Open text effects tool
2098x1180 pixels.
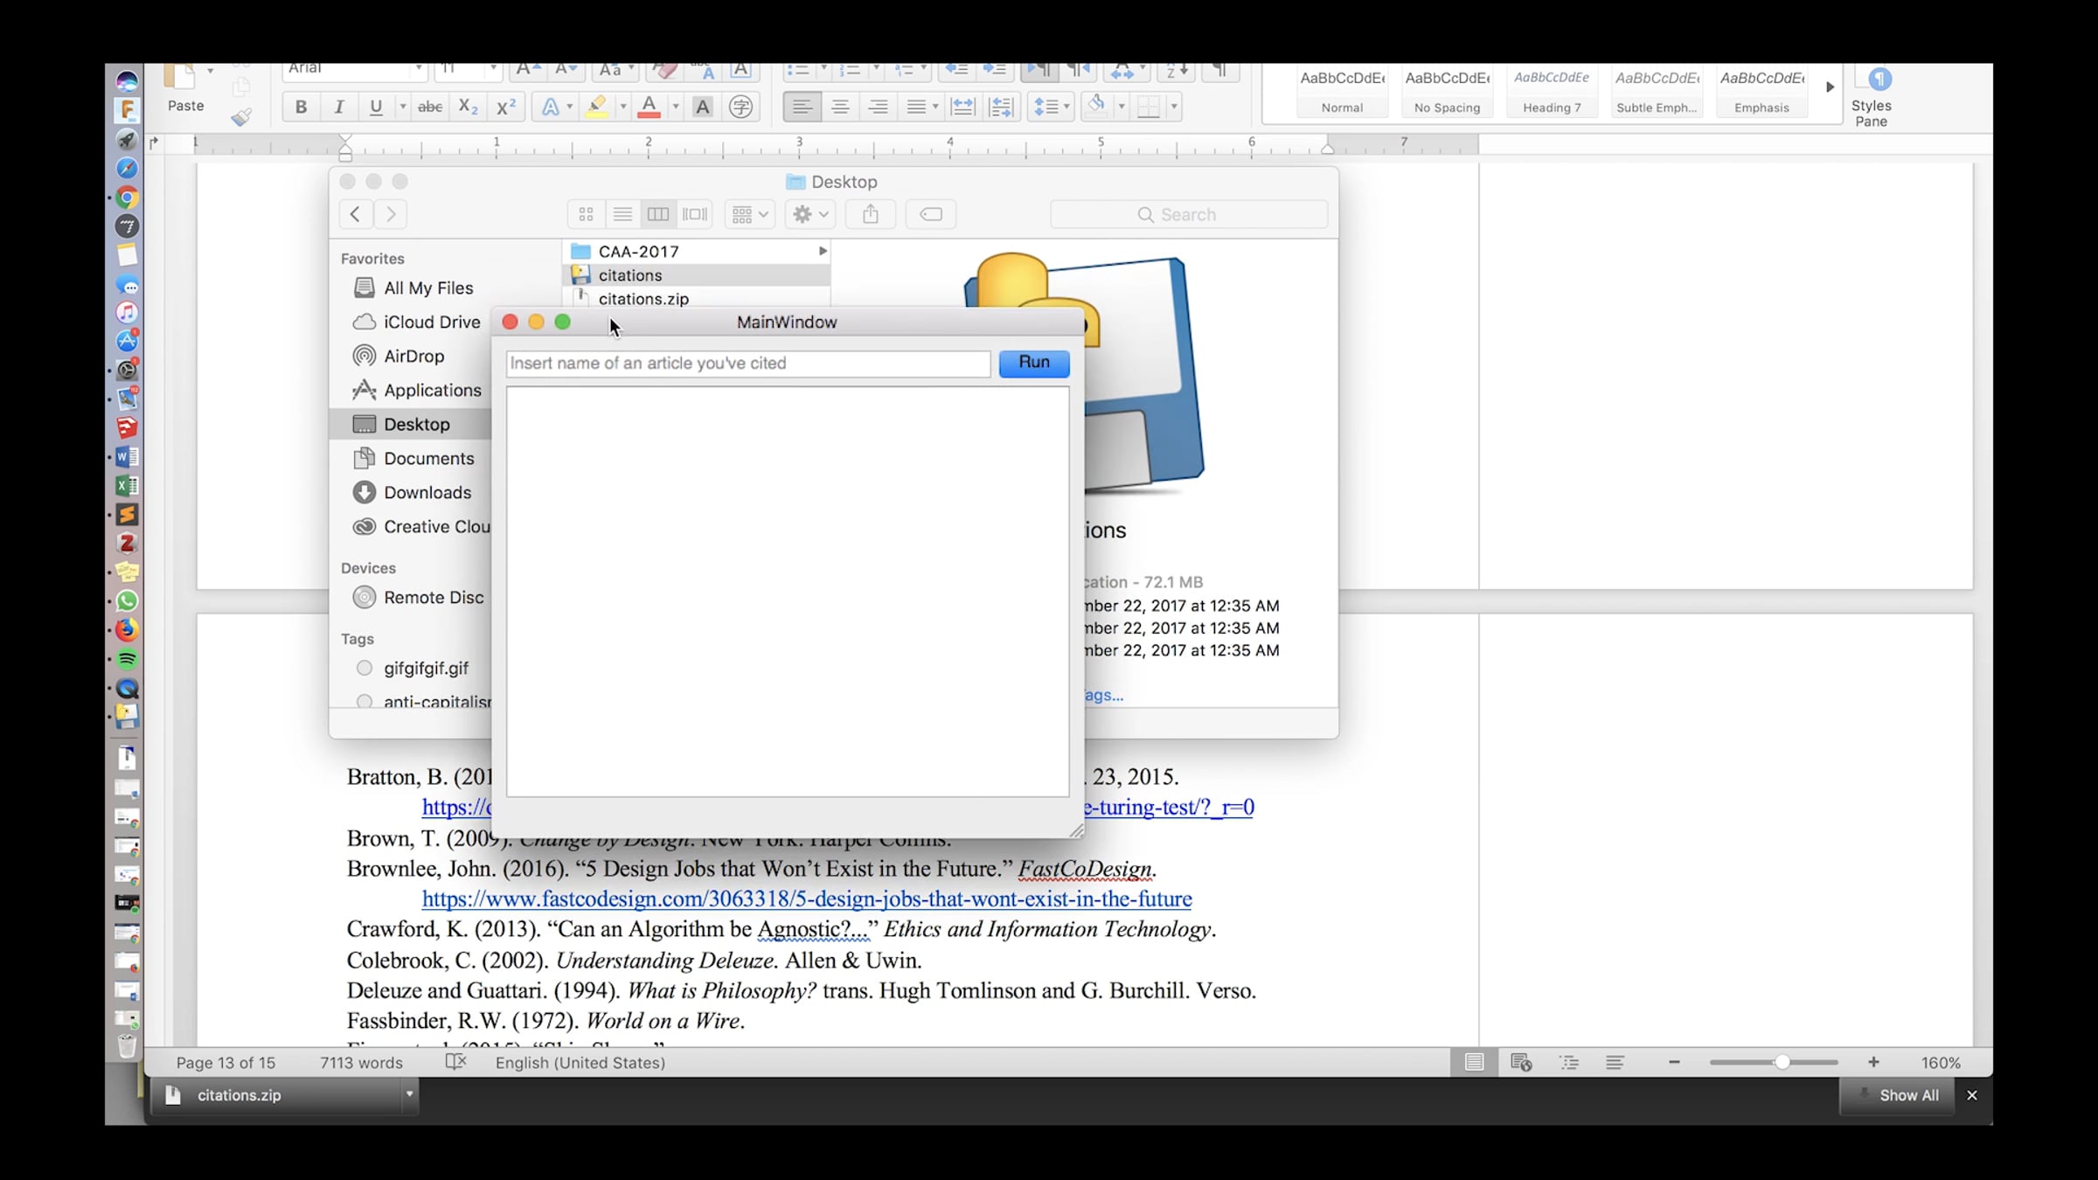tap(551, 107)
